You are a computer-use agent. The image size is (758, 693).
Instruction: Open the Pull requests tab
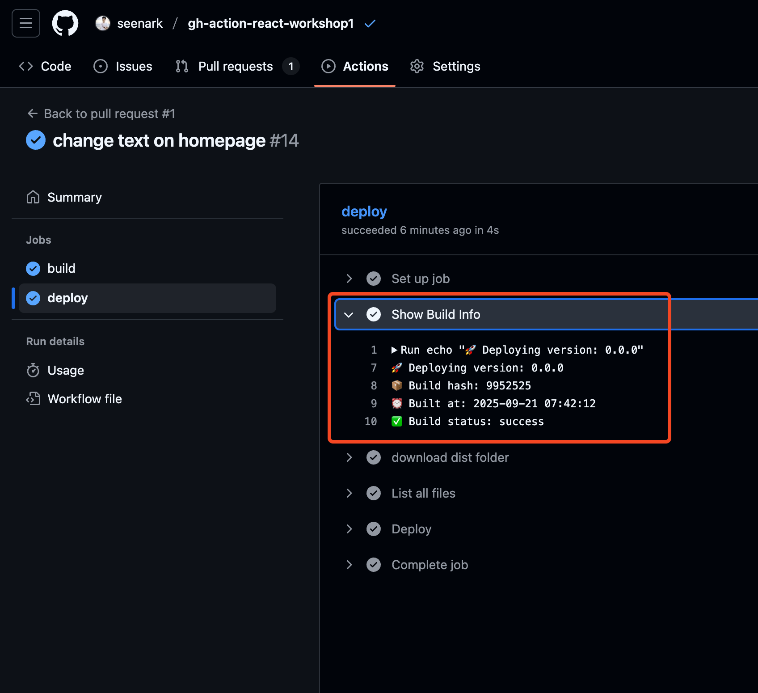(x=236, y=66)
